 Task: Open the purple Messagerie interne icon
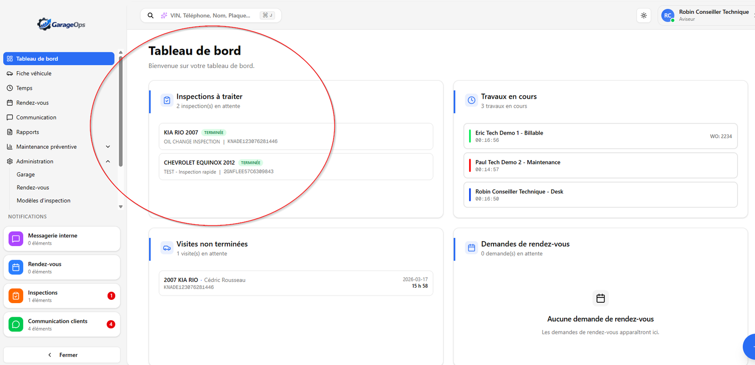coord(16,239)
